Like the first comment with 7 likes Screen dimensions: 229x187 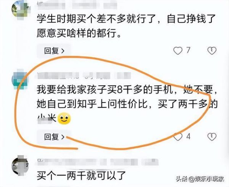point(178,50)
